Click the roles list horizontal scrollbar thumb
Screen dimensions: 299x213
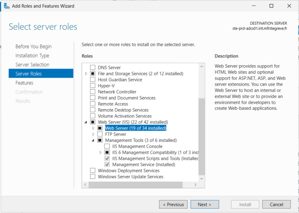point(135,185)
